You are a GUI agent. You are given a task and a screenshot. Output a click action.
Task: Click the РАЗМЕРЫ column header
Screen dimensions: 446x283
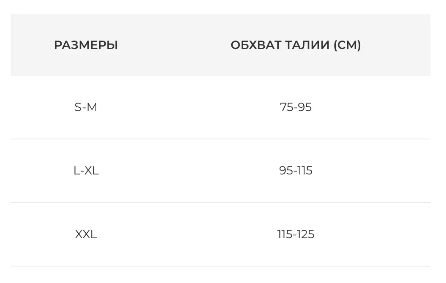click(86, 45)
